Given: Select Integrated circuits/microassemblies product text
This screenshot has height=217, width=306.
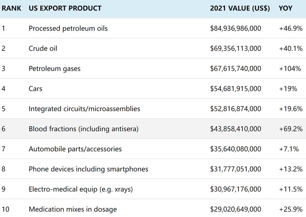Looking at the screenshot, I should tap(84, 109).
